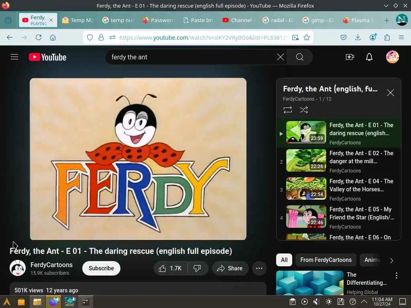This screenshot has width=411, height=308.
Task: Open volume control in system tray
Action: tap(316, 302)
